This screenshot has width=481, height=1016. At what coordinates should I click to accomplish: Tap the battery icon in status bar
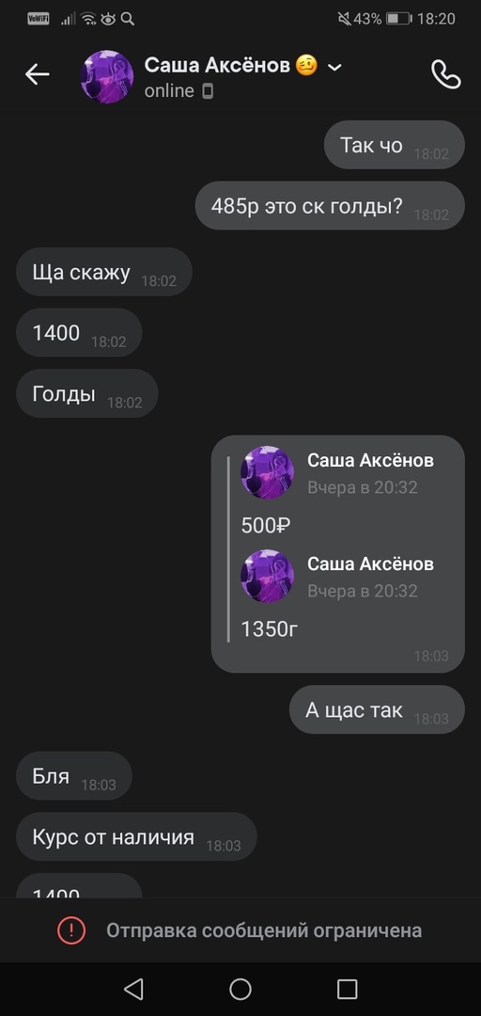pos(399,19)
